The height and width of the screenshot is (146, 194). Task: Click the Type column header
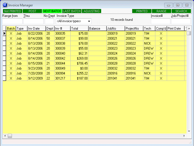(x=21, y=29)
